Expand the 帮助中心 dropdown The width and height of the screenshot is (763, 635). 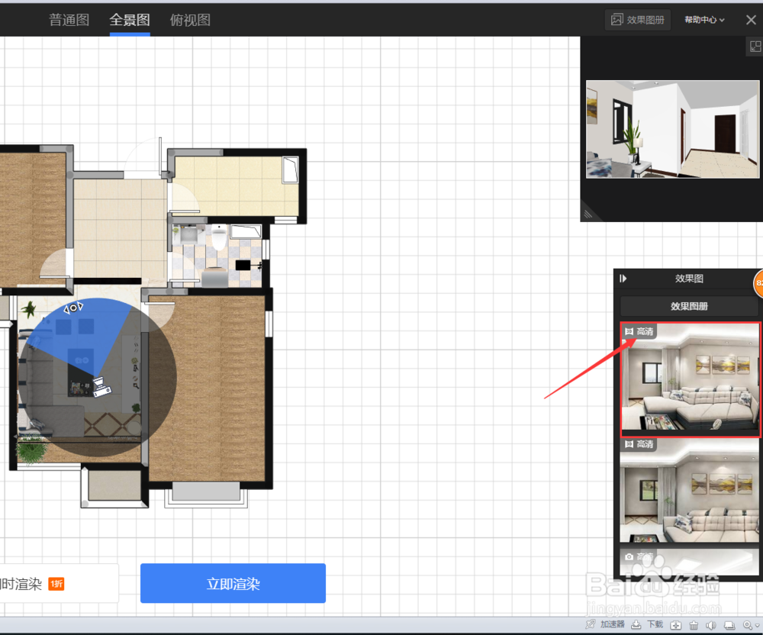(x=704, y=20)
